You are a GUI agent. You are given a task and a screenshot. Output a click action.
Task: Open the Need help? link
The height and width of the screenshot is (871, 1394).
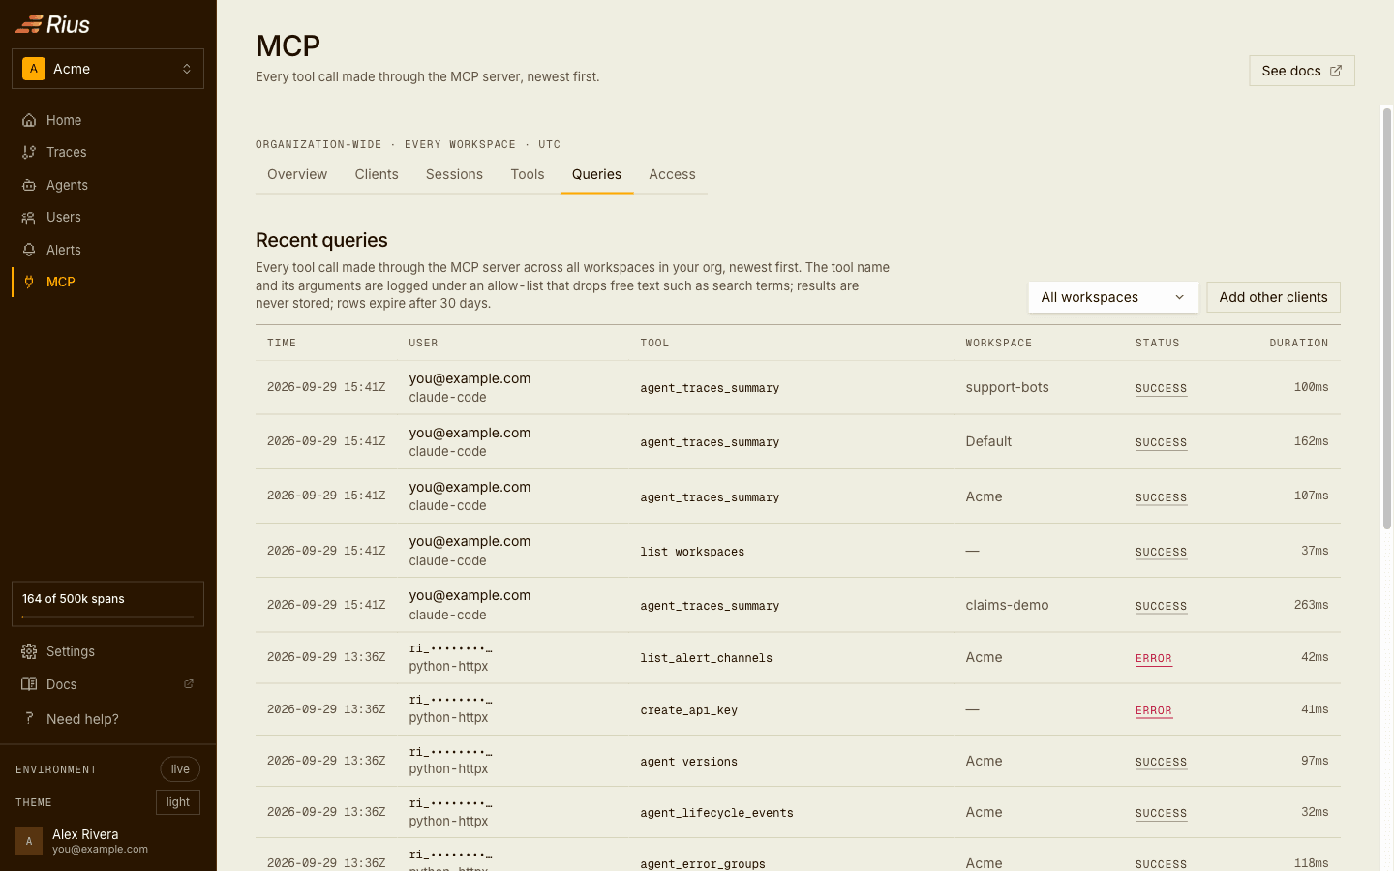[107, 718]
